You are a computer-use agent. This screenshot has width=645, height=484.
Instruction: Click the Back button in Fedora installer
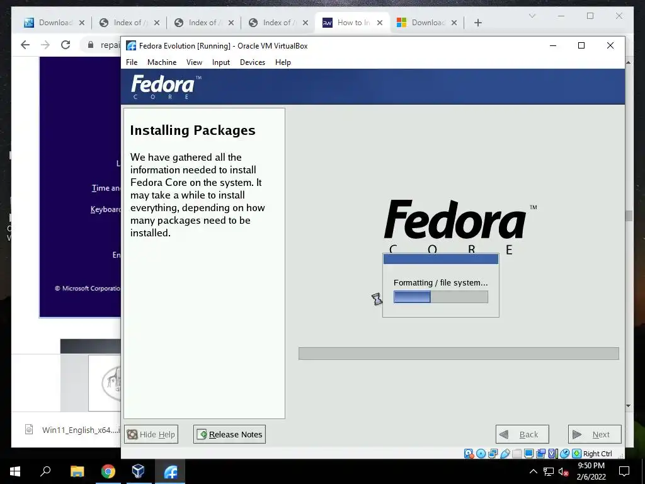click(x=522, y=434)
